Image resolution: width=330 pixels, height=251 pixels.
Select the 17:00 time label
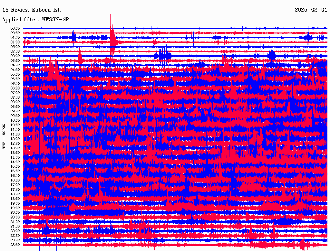15,185
